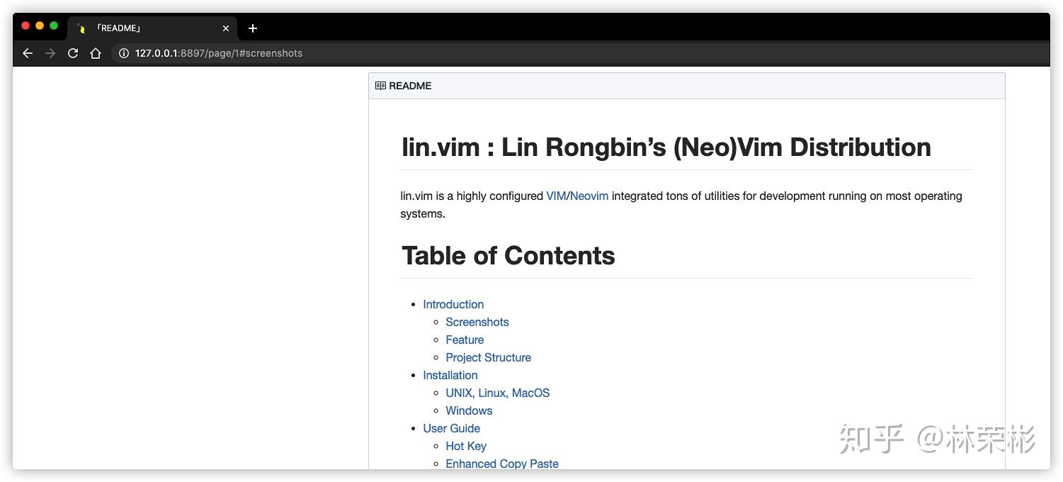1063x482 pixels.
Task: Click the browser forward arrow
Action: coord(50,53)
